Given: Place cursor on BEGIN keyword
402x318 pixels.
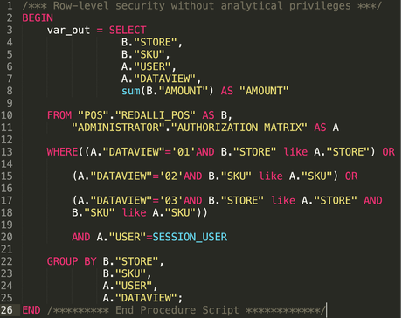Looking at the screenshot, I should click(38, 18).
